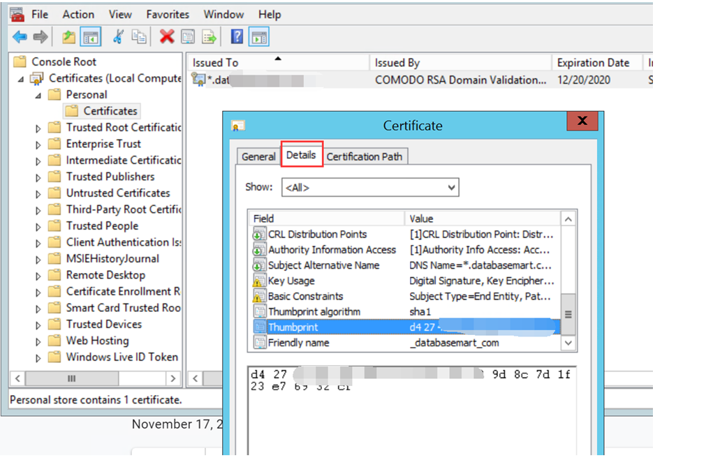Sort by Issued To column header

pos(278,63)
